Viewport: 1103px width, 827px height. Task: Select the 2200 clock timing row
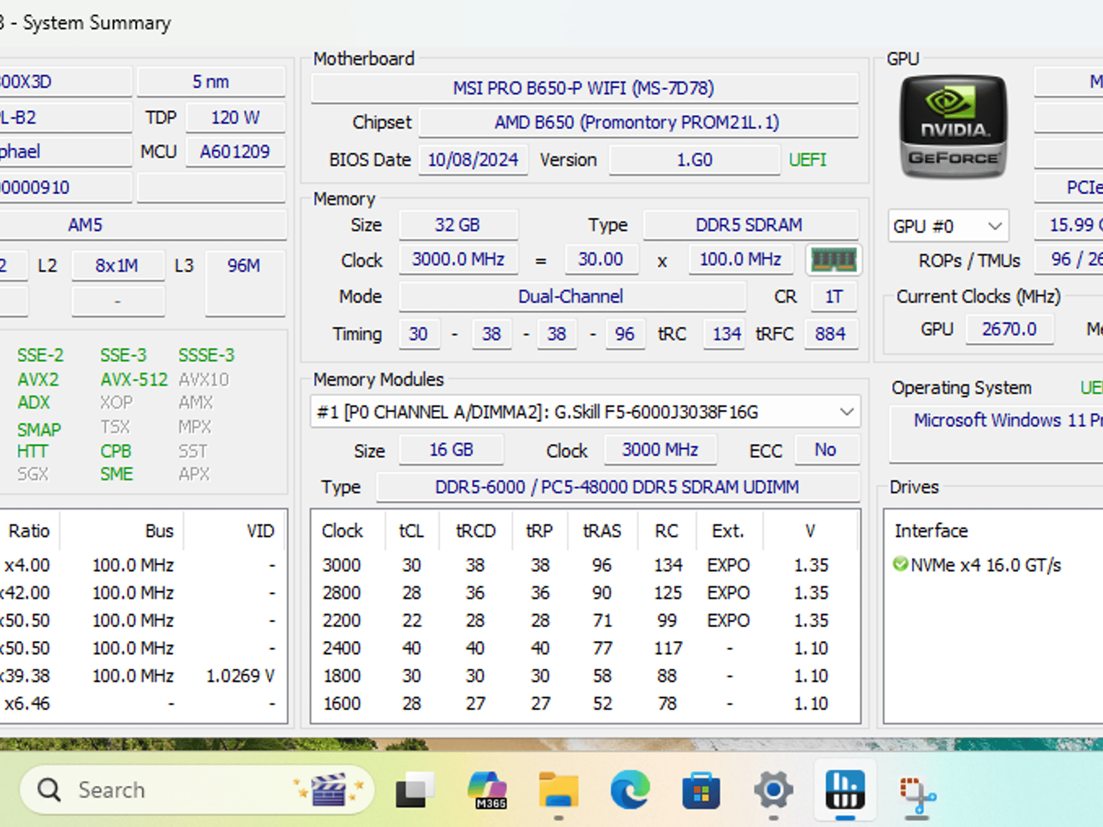pos(585,620)
